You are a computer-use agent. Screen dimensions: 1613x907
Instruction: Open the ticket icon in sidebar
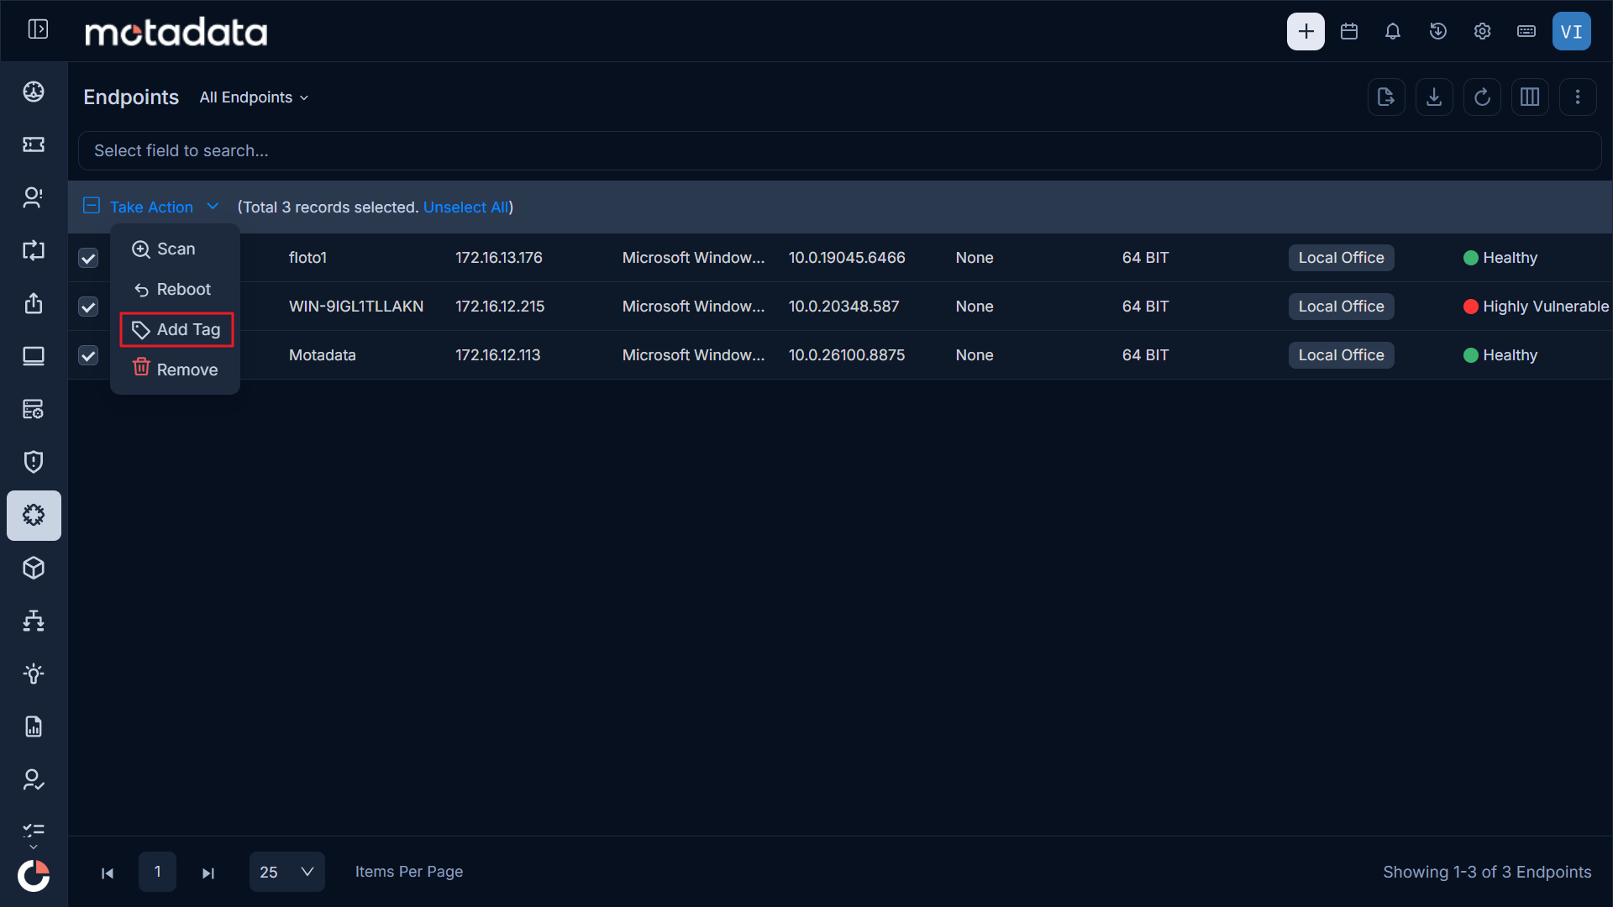34,144
